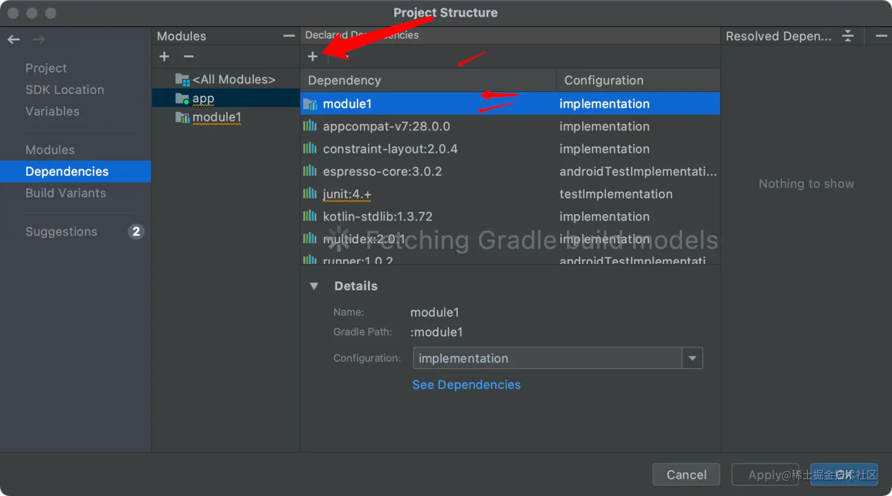Viewport: 892px width, 496px height.
Task: Sort by Dependency column header
Action: point(428,80)
